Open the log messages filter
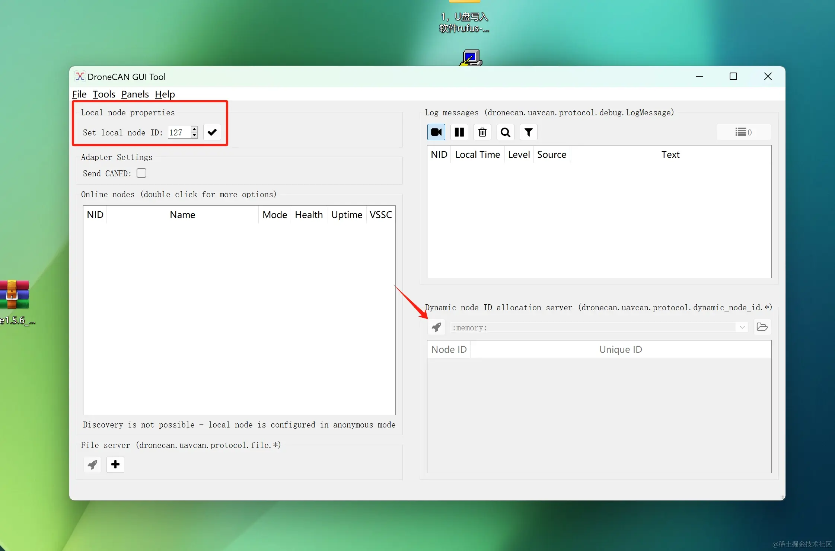 [x=528, y=132]
